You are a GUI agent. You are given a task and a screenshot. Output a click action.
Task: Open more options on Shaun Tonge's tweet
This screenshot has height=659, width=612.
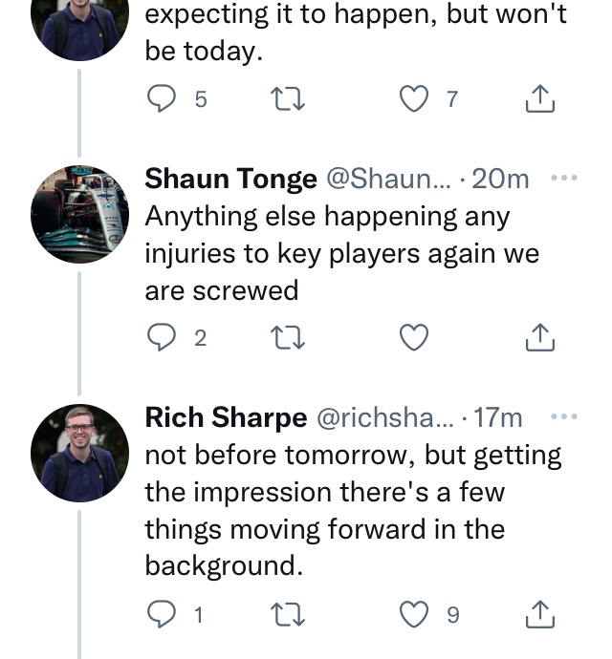coord(565,178)
